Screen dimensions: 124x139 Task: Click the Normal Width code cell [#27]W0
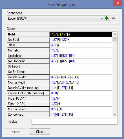(81, 82)
